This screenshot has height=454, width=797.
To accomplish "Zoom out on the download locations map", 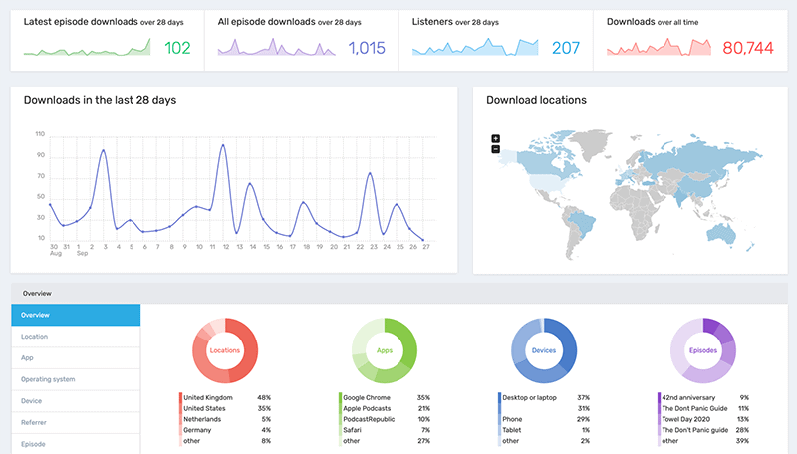I will pyautogui.click(x=495, y=149).
